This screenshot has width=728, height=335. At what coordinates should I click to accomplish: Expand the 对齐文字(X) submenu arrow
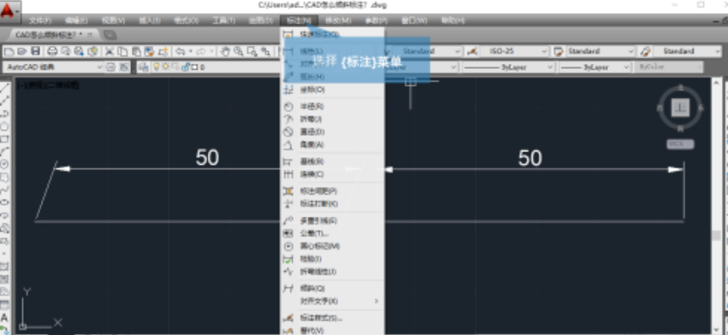click(376, 301)
